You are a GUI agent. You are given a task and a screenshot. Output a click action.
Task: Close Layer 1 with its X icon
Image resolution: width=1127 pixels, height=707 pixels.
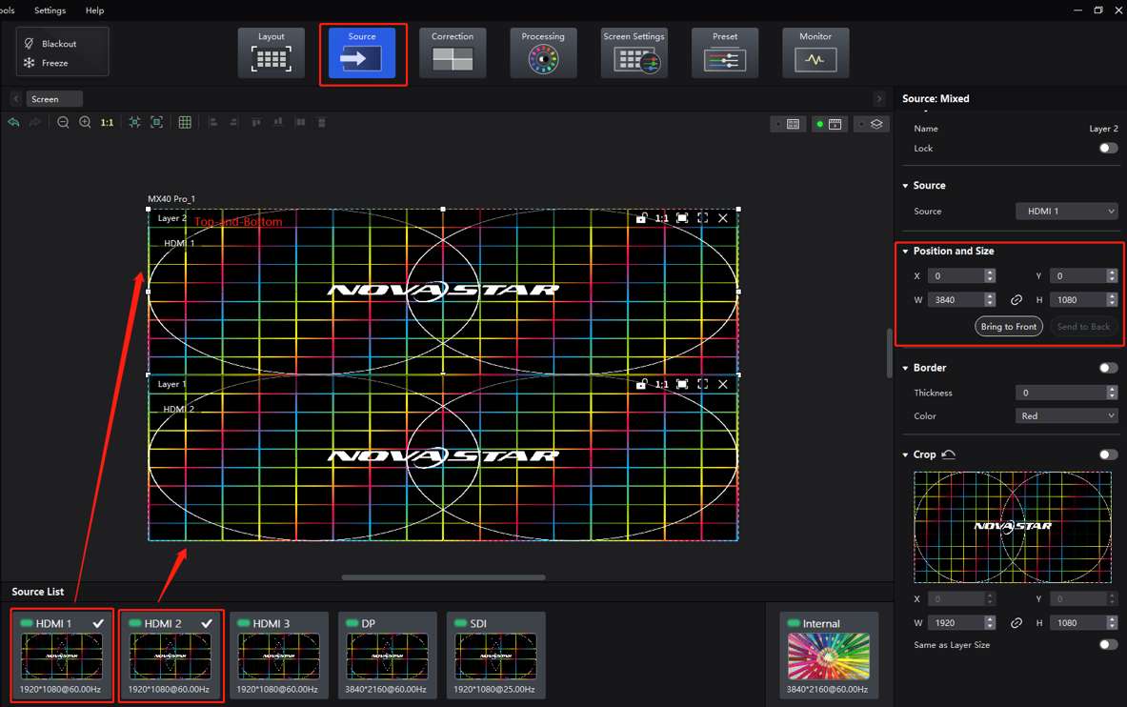point(723,384)
